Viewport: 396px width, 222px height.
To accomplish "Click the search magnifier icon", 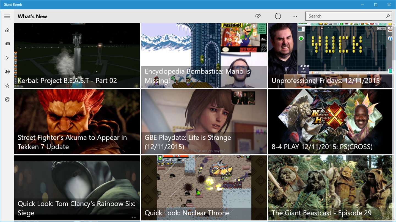I will point(388,16).
